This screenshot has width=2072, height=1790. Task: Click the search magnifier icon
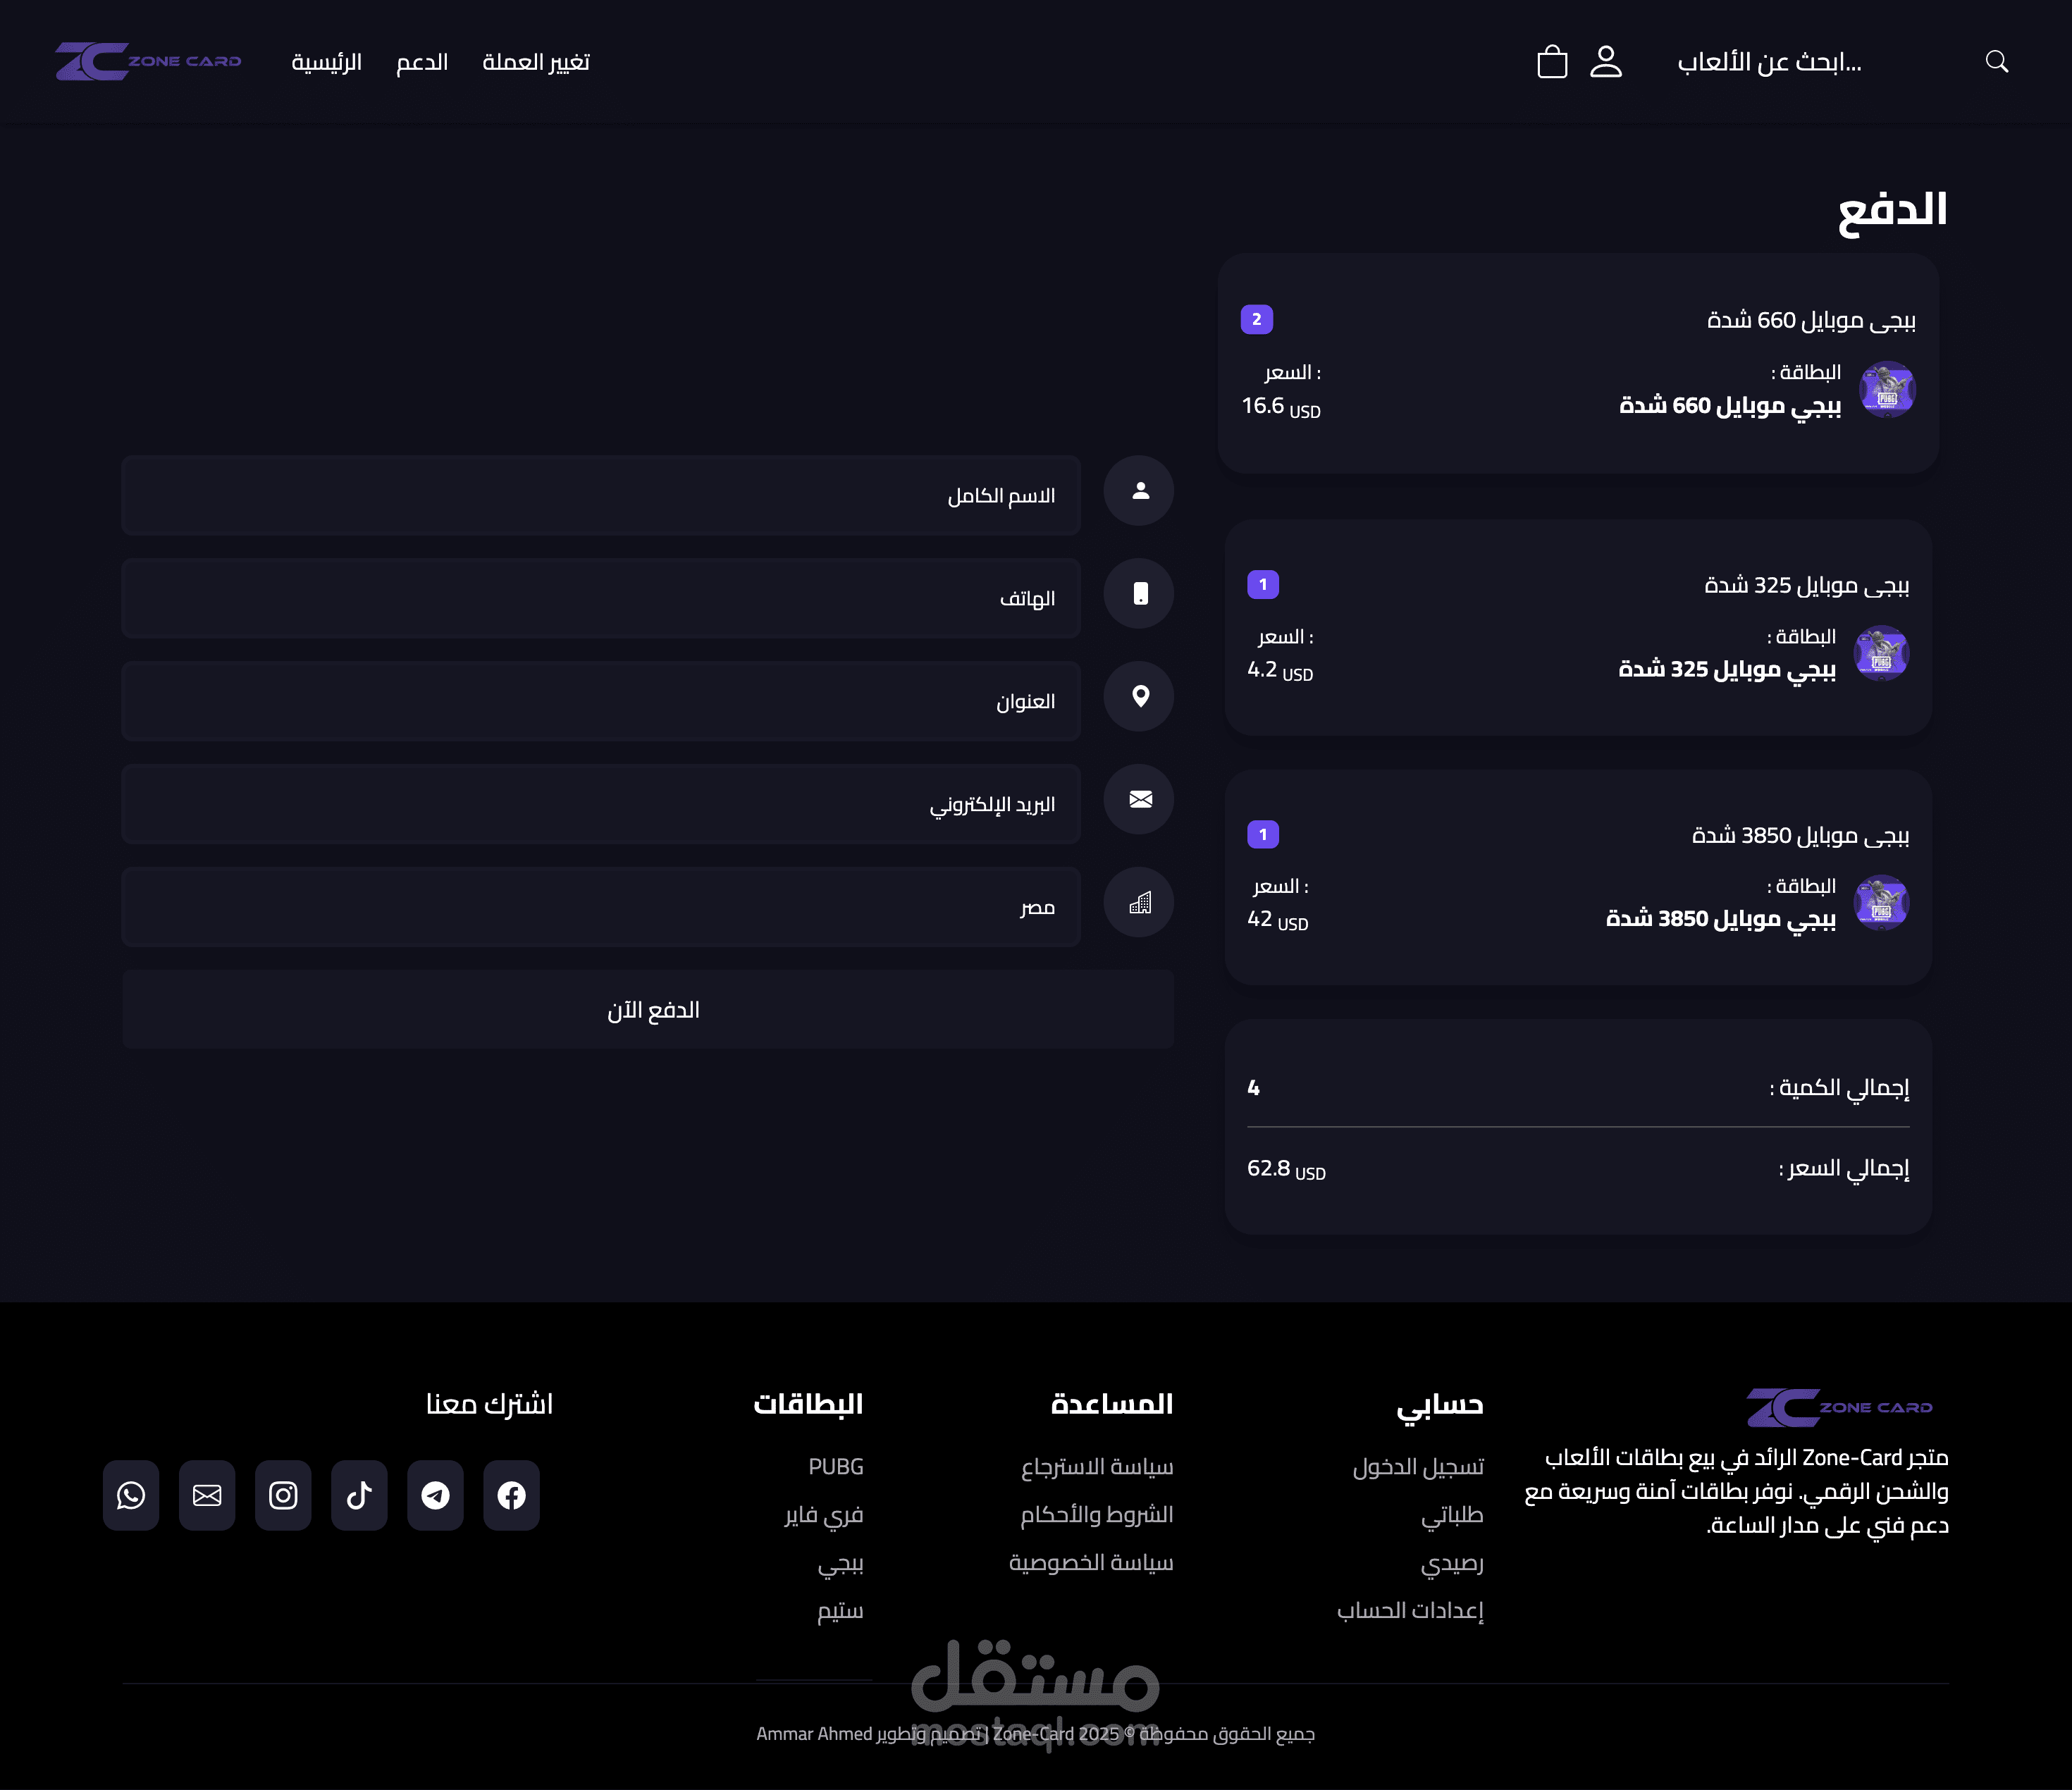click(x=1997, y=61)
